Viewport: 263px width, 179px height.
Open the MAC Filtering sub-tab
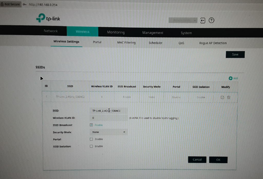point(126,43)
